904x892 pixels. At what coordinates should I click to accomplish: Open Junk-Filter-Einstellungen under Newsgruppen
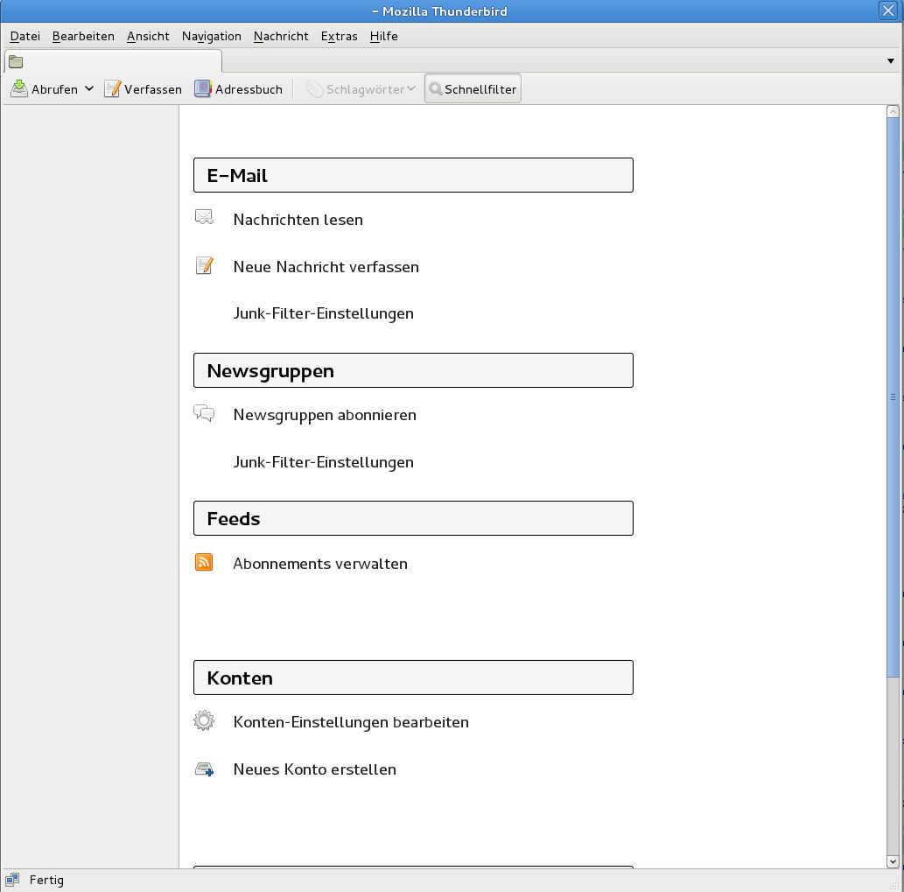324,462
